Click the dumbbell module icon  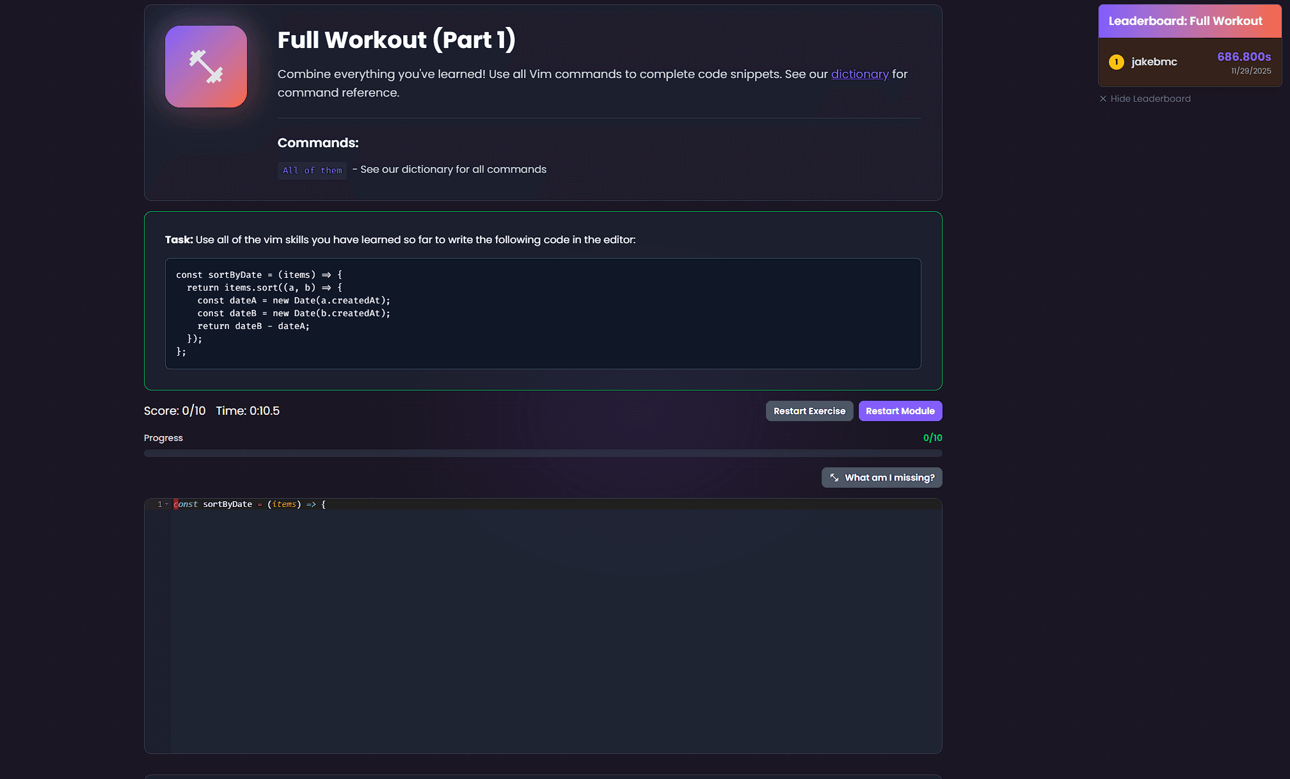pos(206,67)
